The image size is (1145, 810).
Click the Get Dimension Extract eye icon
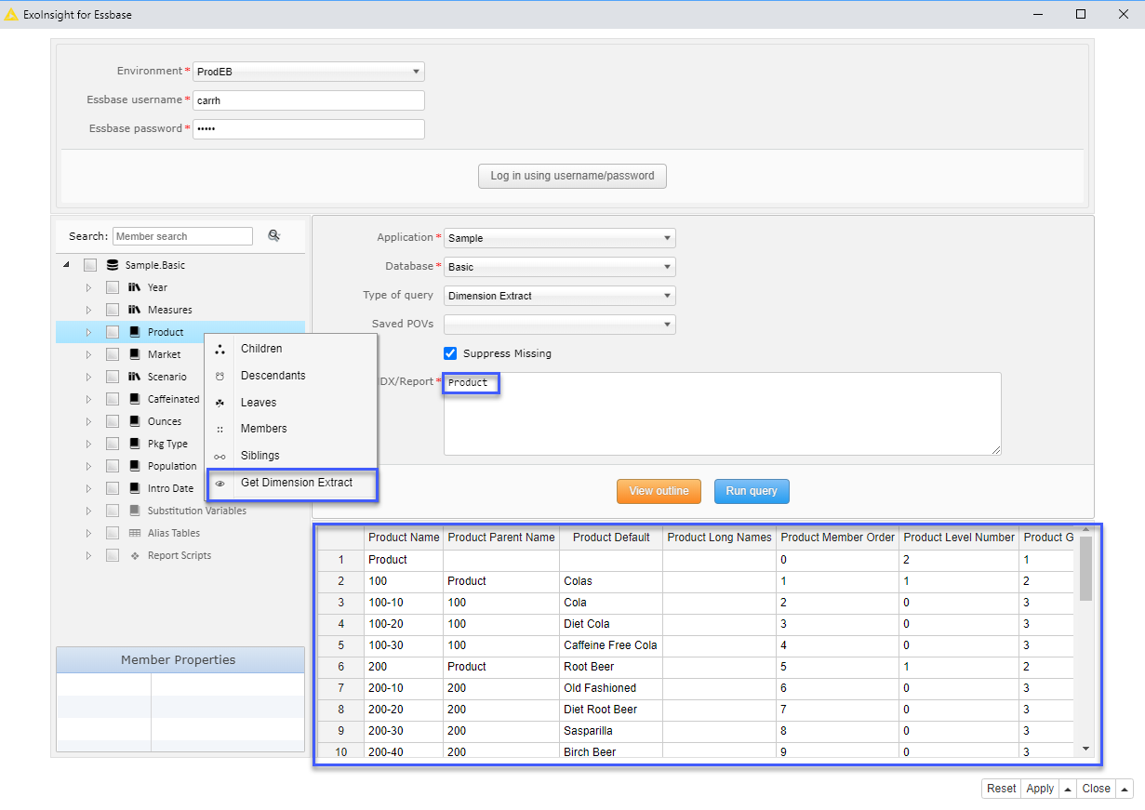click(220, 484)
